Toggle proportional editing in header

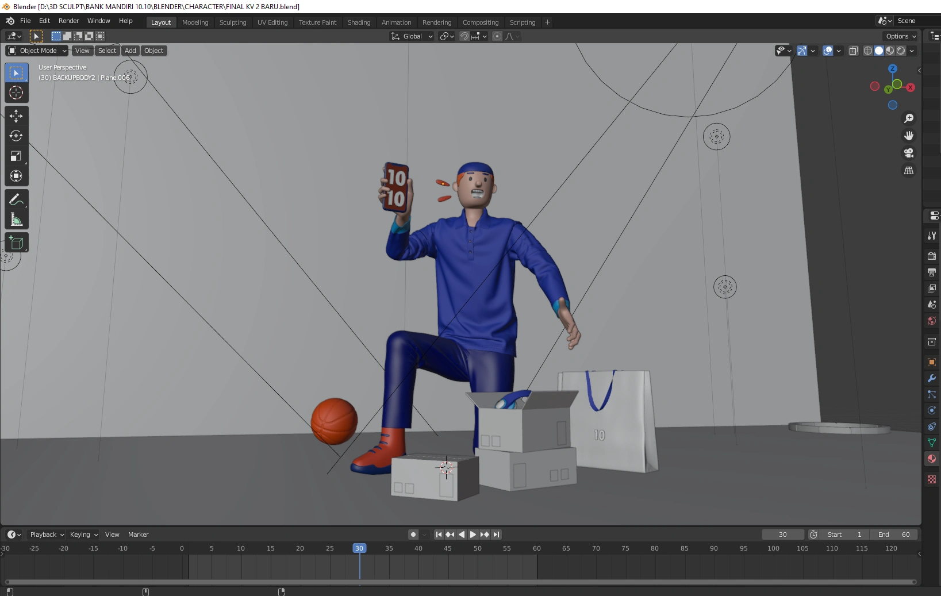[497, 36]
